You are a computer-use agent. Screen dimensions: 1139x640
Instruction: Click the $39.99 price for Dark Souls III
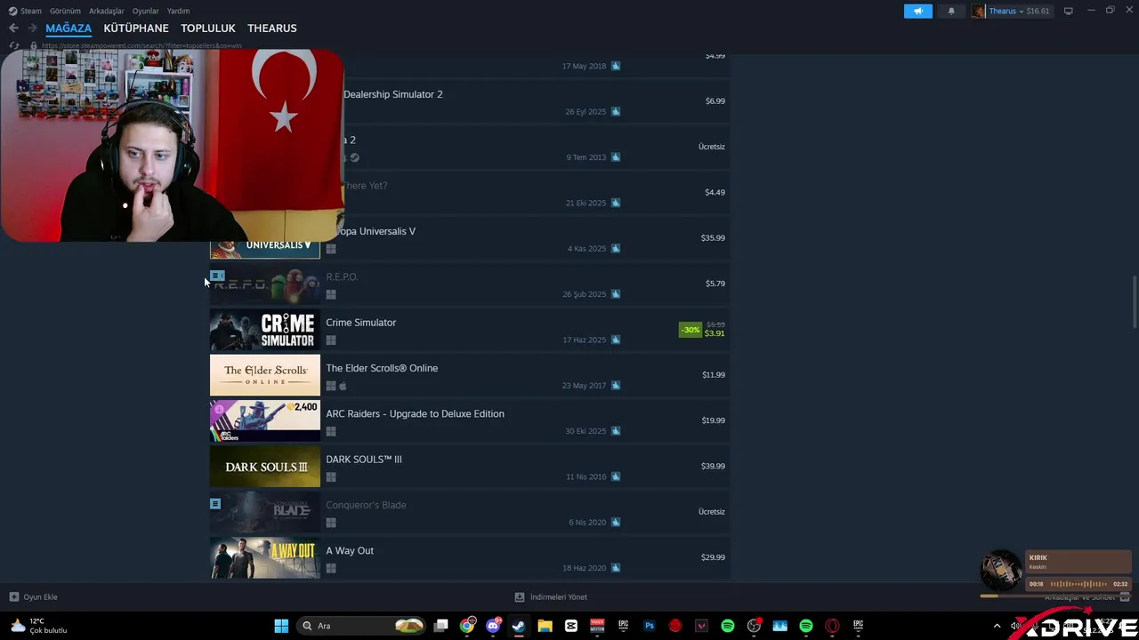tap(713, 466)
